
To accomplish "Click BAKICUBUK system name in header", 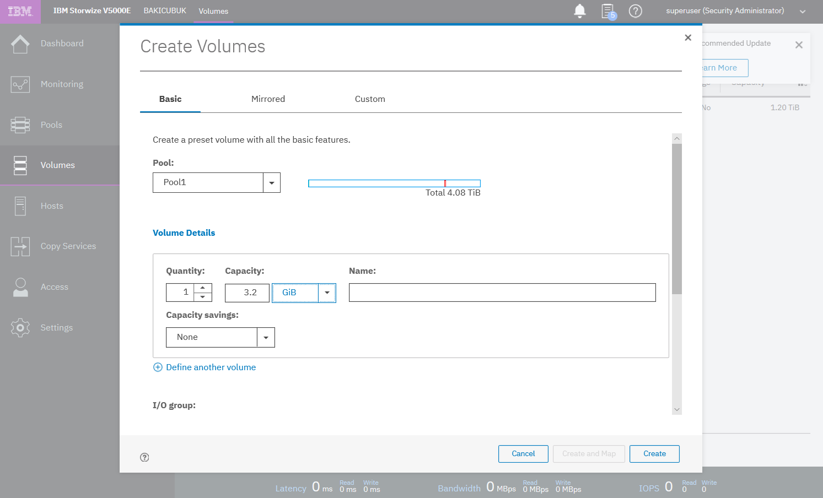I will (165, 10).
